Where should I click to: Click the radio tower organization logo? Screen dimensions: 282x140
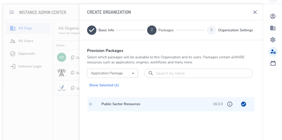point(62,73)
